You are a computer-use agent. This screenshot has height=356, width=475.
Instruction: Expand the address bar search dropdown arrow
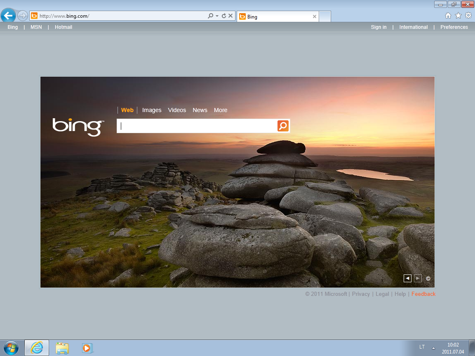click(x=217, y=16)
